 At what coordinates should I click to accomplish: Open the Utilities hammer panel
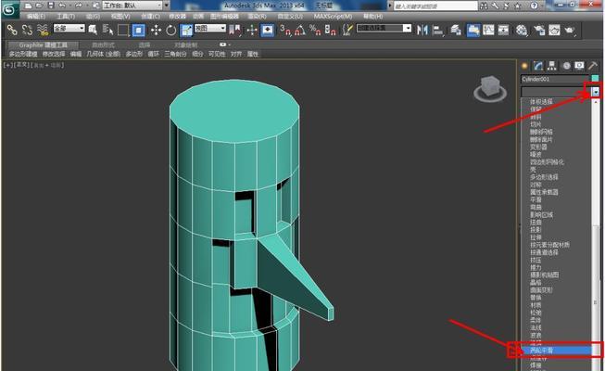coord(592,66)
